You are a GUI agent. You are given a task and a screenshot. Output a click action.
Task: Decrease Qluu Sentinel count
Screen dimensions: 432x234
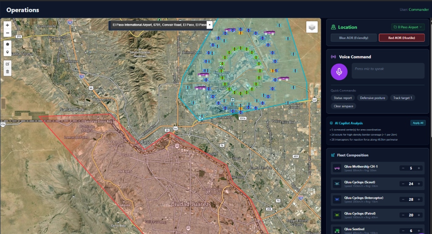coord(403,231)
